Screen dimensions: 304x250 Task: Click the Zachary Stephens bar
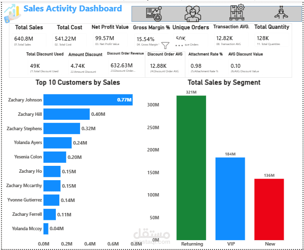coord(62,129)
